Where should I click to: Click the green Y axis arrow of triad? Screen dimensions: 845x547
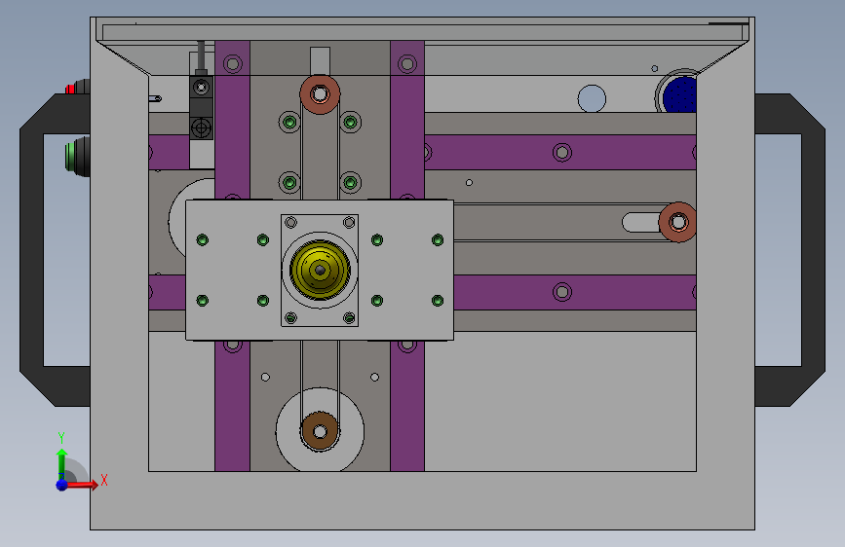[x=61, y=462]
